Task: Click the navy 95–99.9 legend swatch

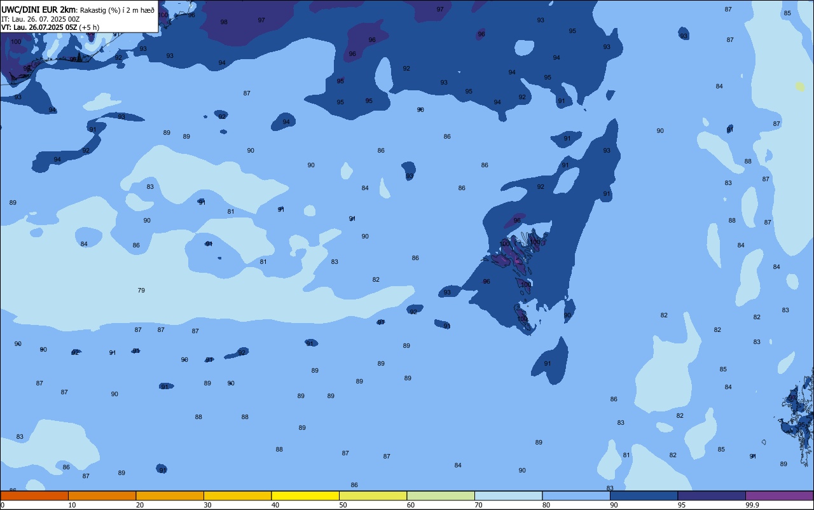Action: point(712,495)
